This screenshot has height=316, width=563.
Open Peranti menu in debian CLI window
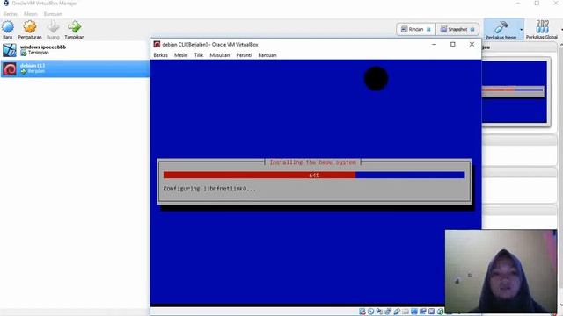click(244, 55)
